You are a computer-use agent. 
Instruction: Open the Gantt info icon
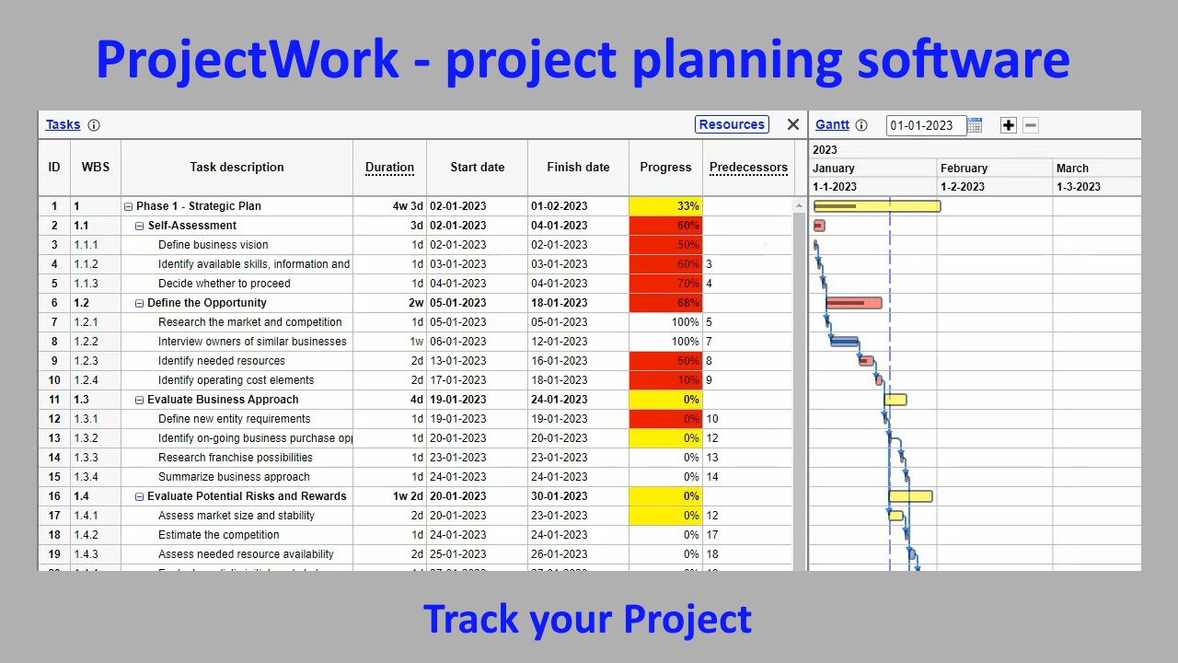coord(861,125)
